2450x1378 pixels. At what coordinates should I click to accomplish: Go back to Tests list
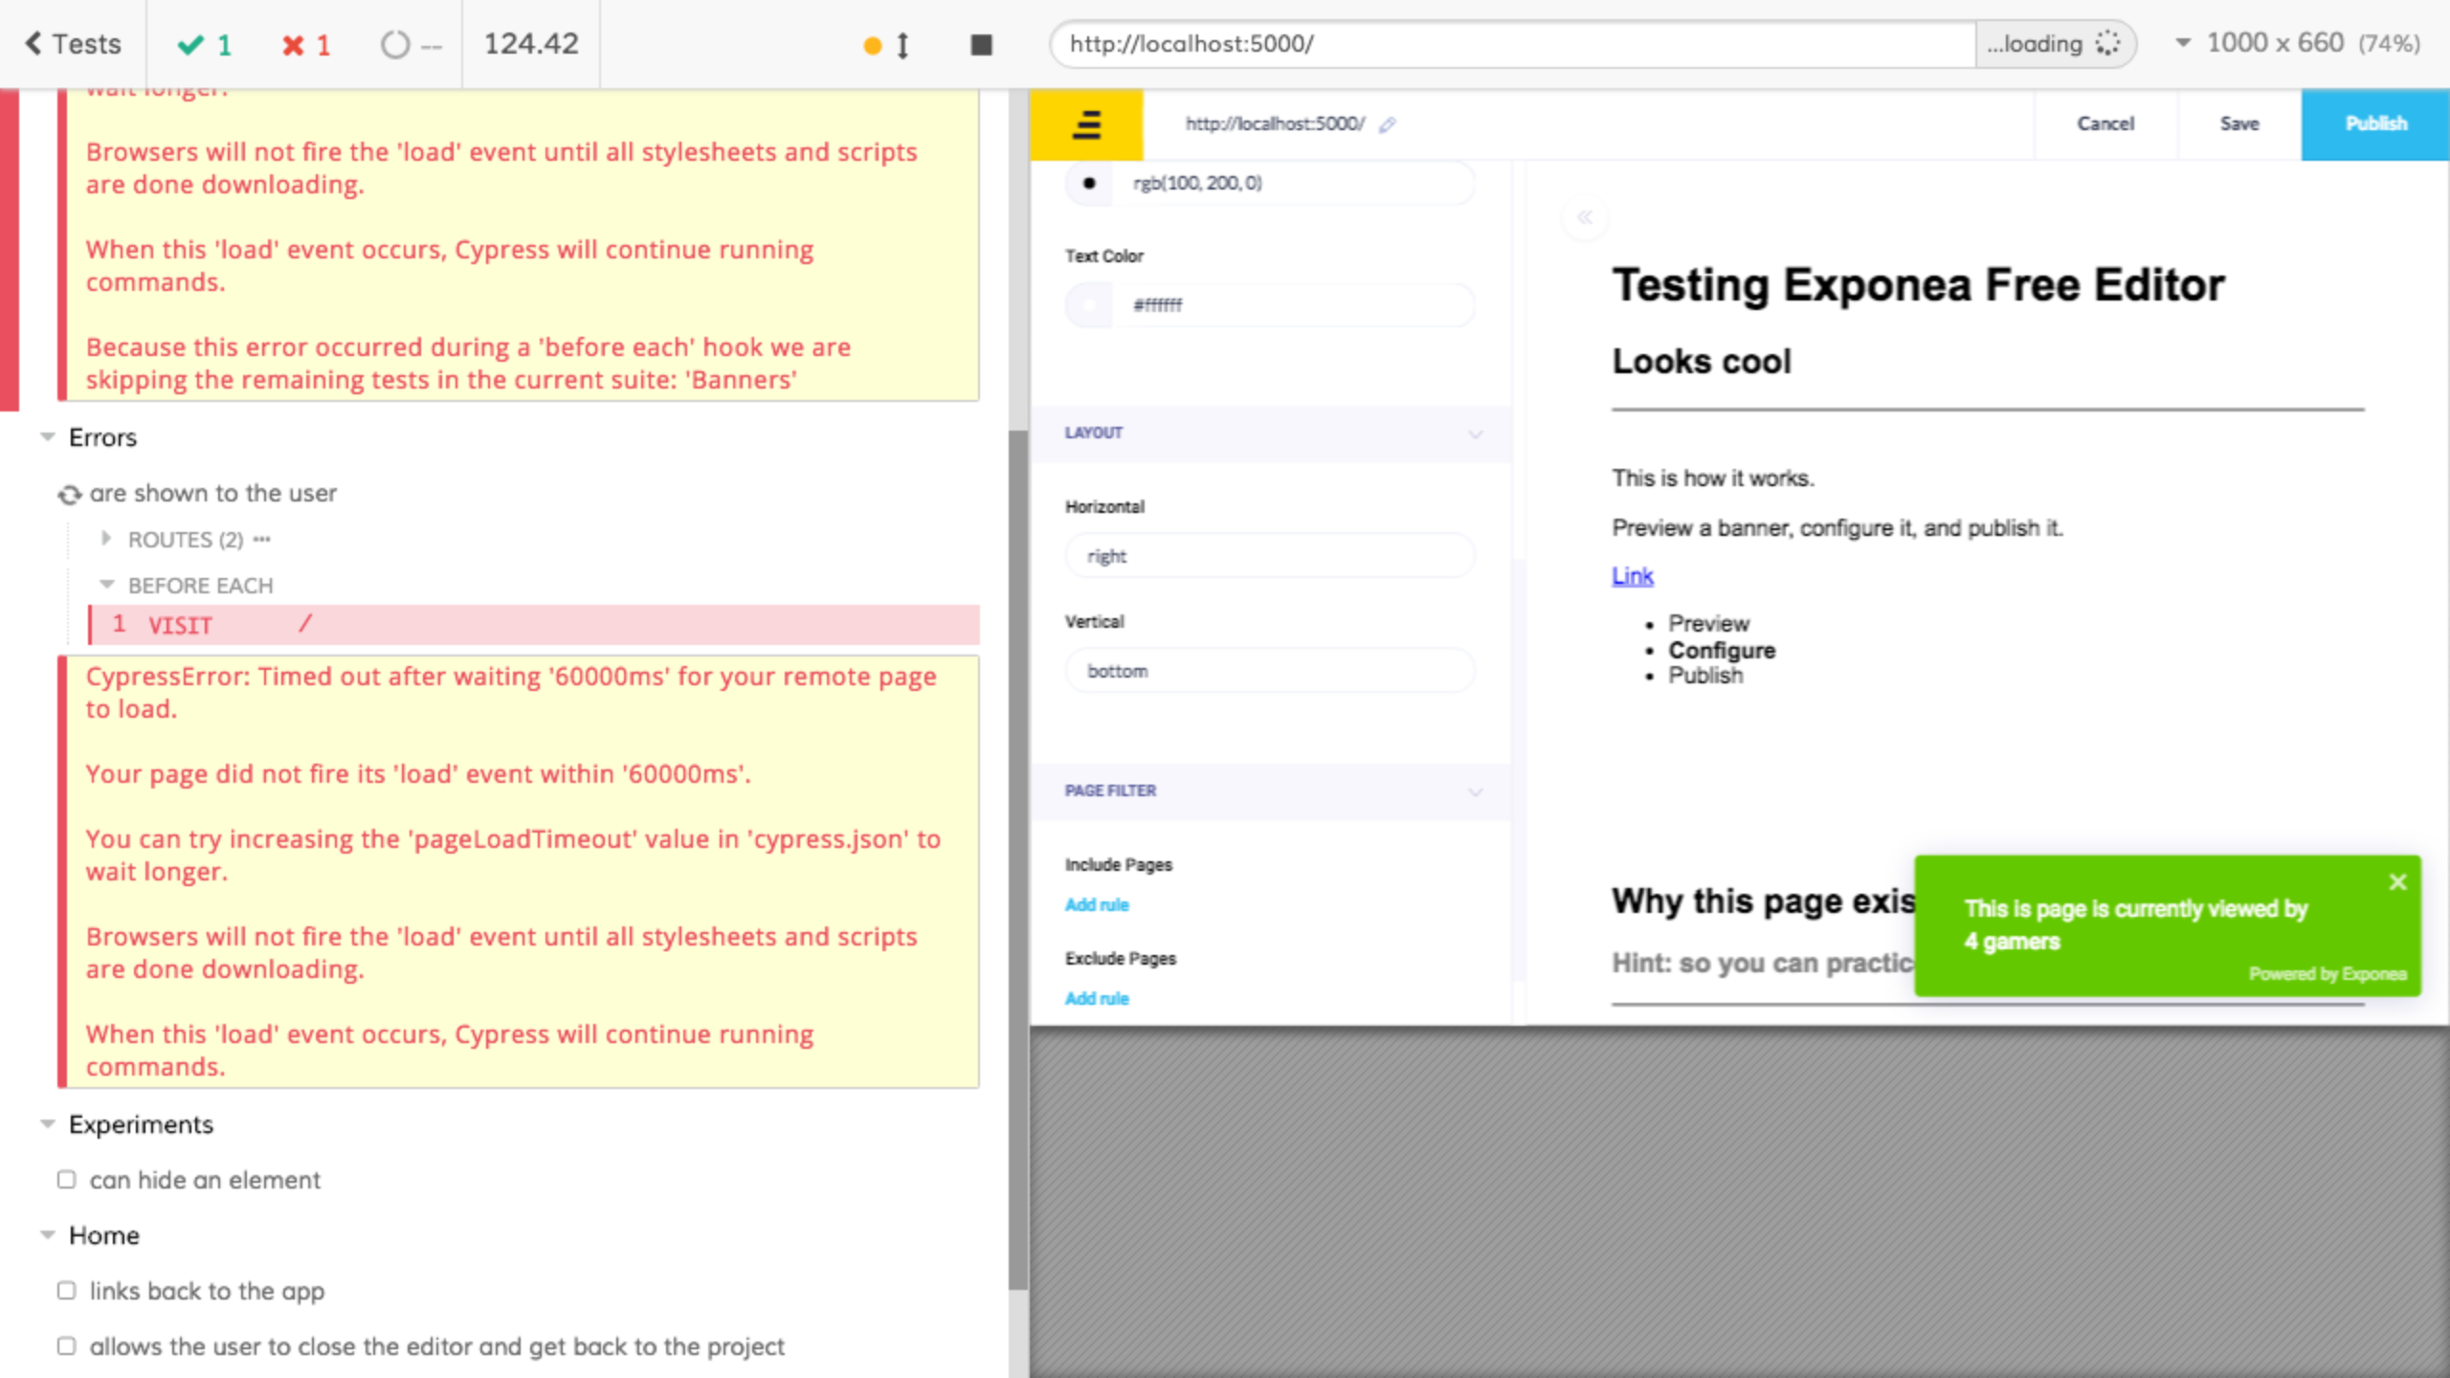pos(73,44)
